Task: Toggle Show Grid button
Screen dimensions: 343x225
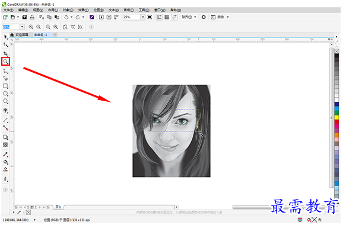Action: tap(167, 17)
